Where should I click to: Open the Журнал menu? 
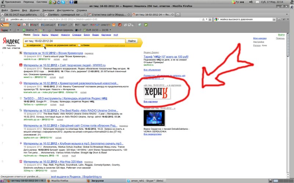tap(35, 10)
